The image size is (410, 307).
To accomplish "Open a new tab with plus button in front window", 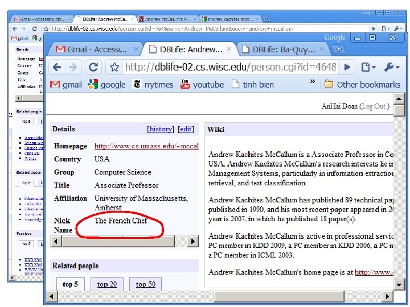I will [339, 49].
